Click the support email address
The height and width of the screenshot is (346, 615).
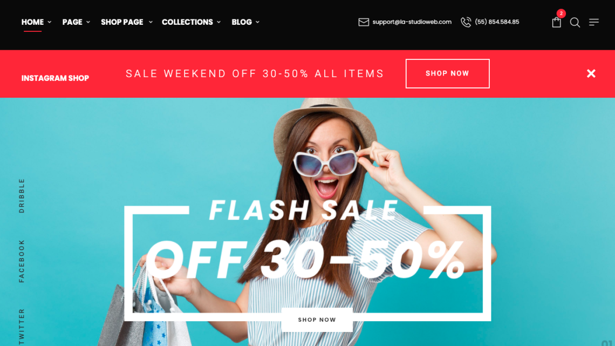[412, 22]
